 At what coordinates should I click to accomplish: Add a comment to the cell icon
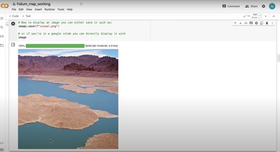[x=251, y=23]
